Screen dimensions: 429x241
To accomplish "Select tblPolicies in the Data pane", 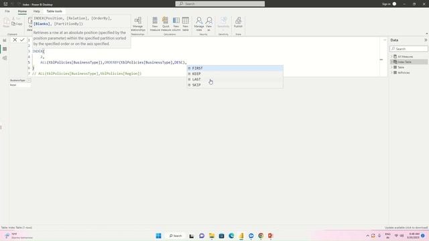I will tap(404, 73).
